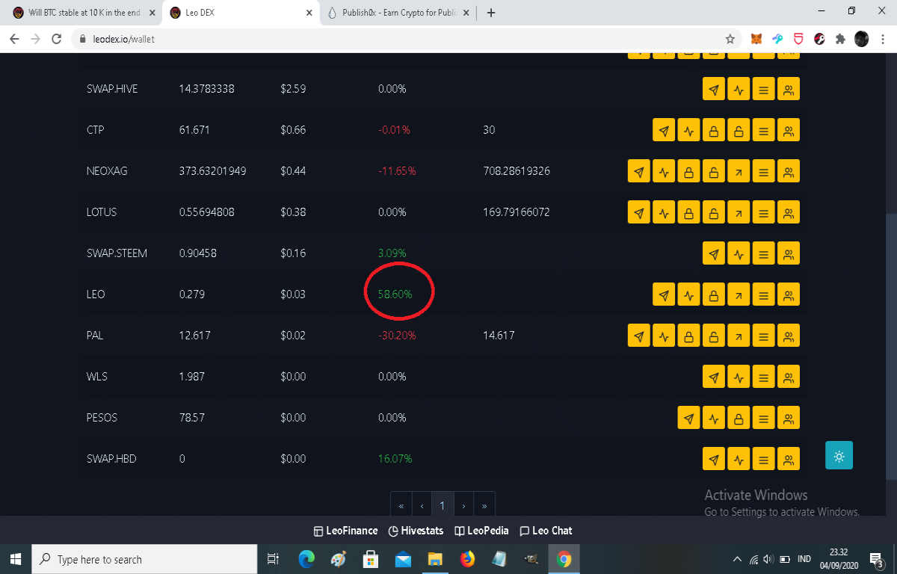Click the closed lock icon for CTP
897x574 pixels.
pyautogui.click(x=714, y=130)
